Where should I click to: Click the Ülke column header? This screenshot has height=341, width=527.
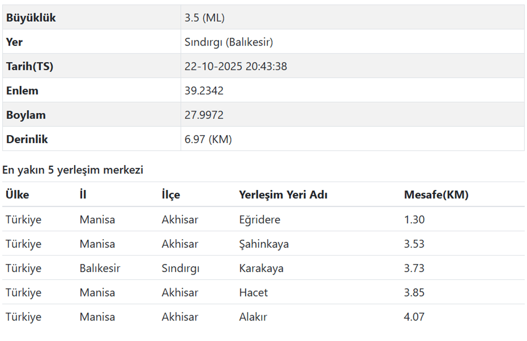[18, 195]
